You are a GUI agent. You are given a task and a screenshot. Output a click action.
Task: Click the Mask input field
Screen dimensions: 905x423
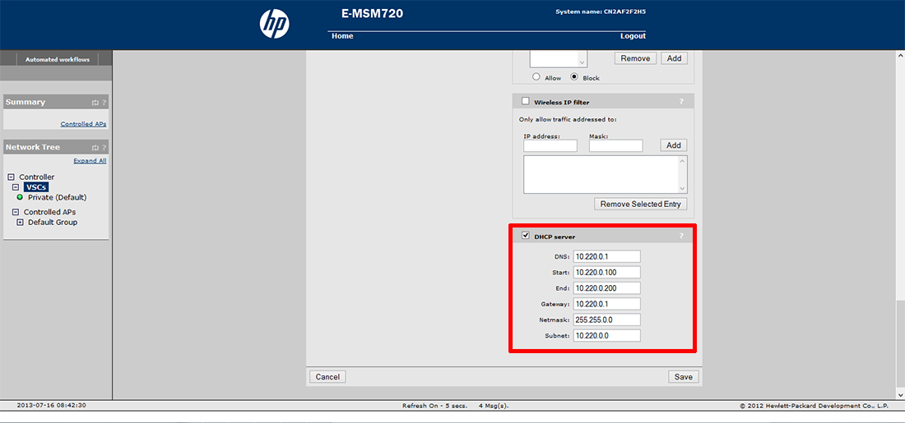pyautogui.click(x=616, y=146)
